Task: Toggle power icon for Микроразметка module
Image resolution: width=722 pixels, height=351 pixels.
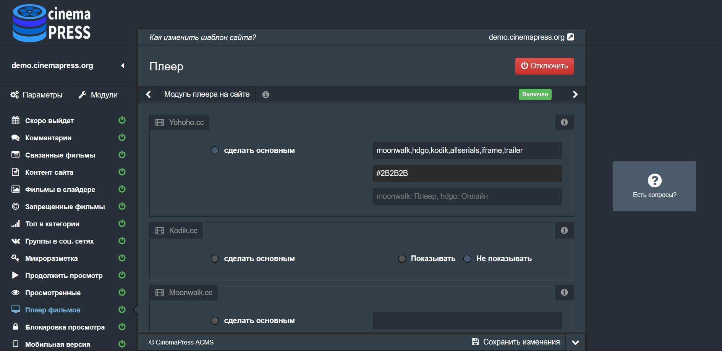Action: [122, 258]
